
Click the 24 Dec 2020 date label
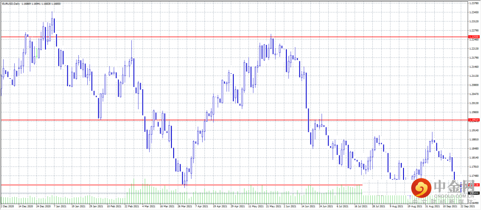pos(44,206)
